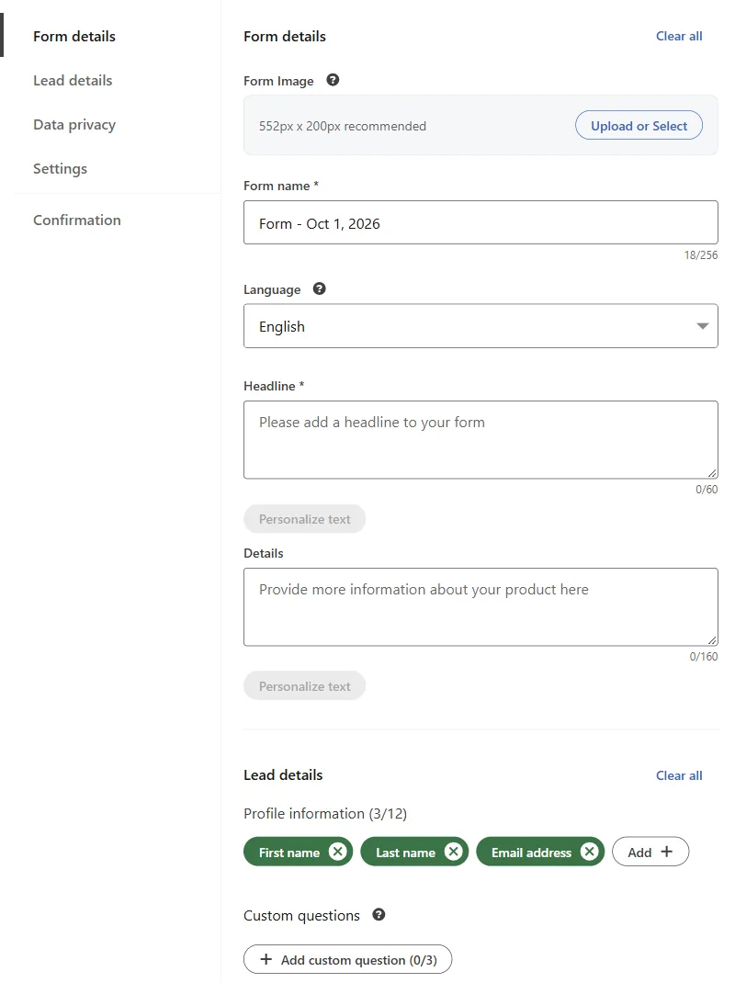Go to Form details in the sidebar
Viewport: 735px width, 983px height.
pos(74,37)
